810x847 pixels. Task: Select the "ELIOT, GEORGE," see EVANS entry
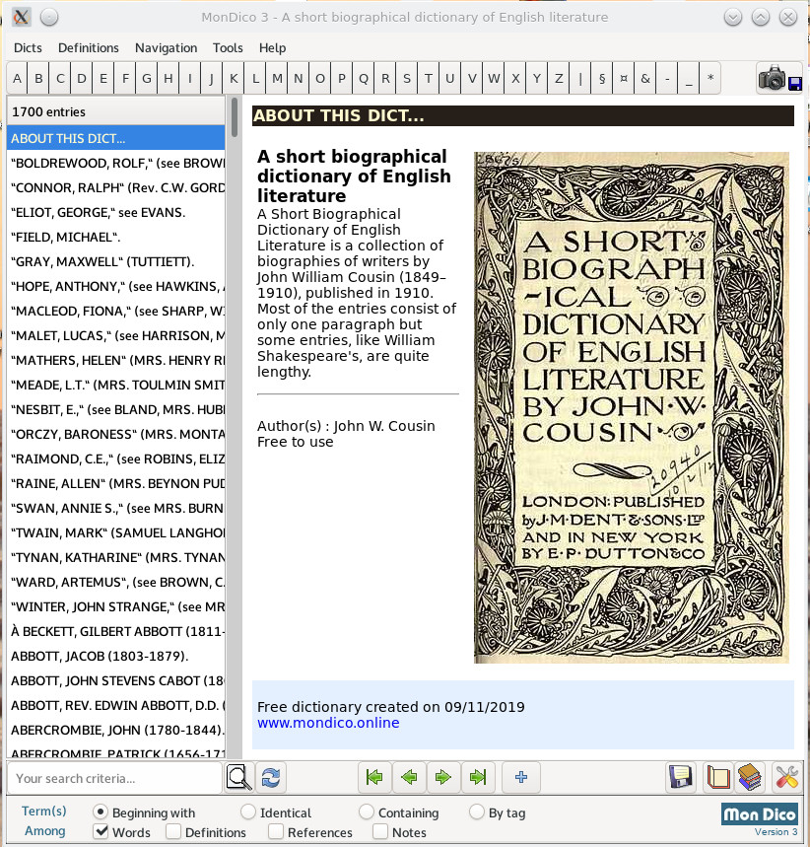tap(116, 212)
